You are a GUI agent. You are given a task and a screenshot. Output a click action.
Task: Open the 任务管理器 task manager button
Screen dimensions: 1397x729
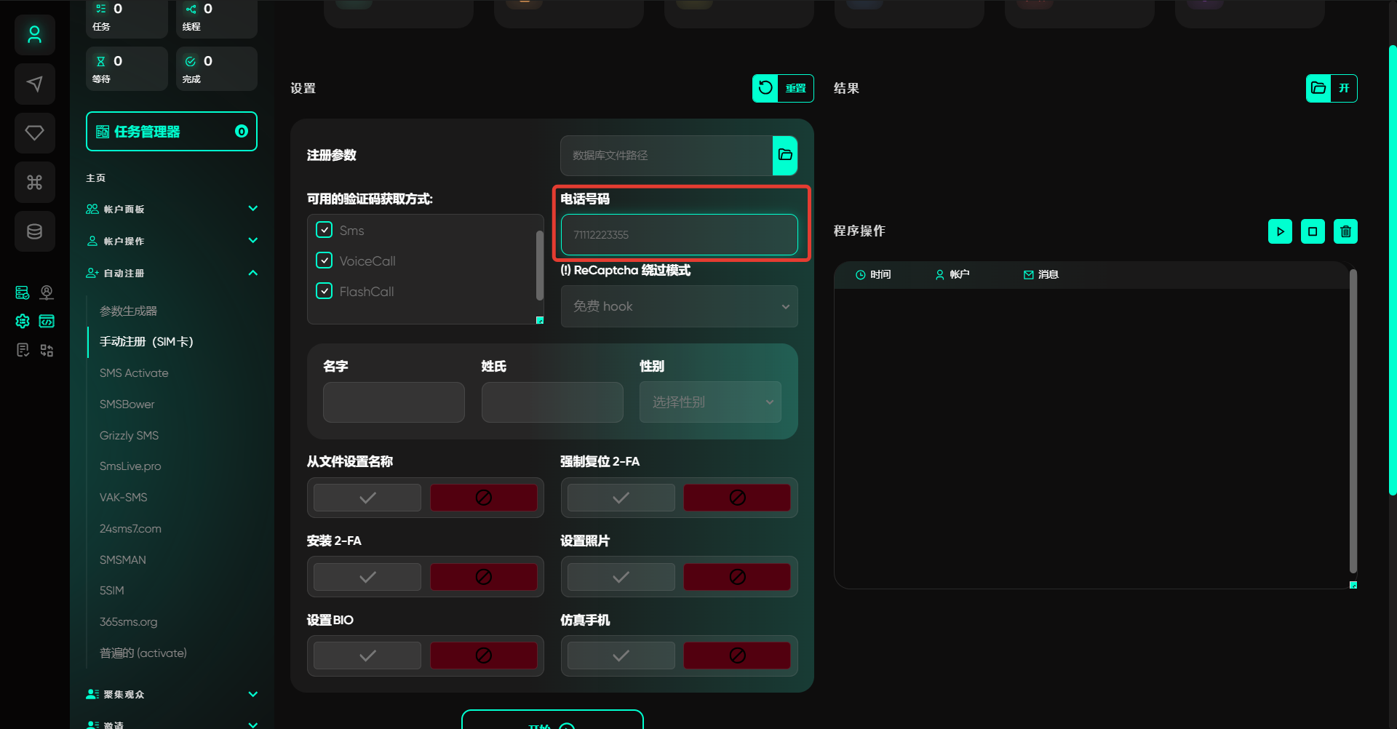coord(171,132)
